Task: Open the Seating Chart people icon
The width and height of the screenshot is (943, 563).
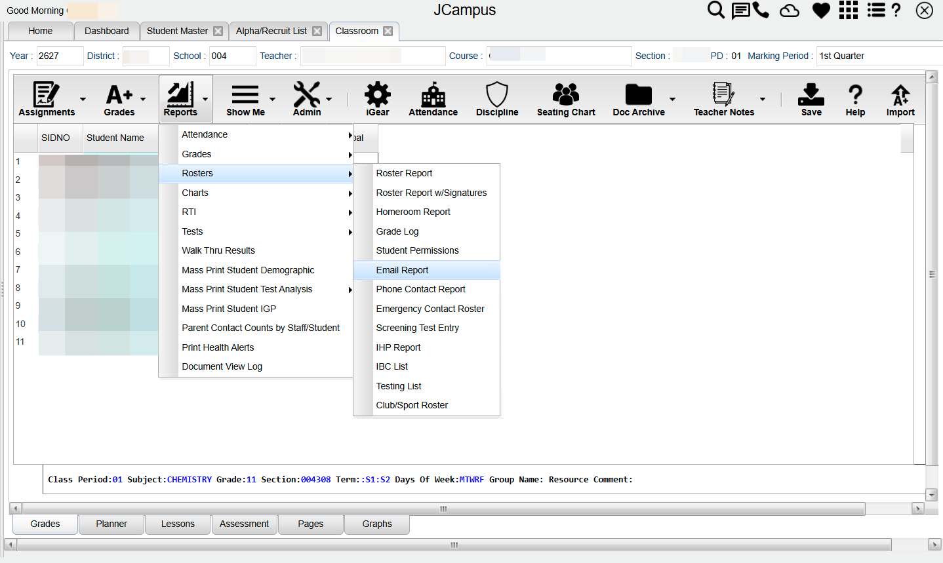Action: [x=566, y=94]
